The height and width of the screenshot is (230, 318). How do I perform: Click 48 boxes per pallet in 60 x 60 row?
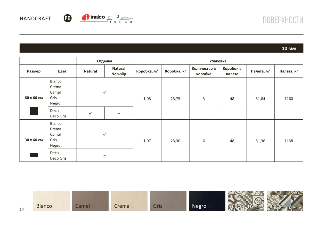click(x=232, y=98)
